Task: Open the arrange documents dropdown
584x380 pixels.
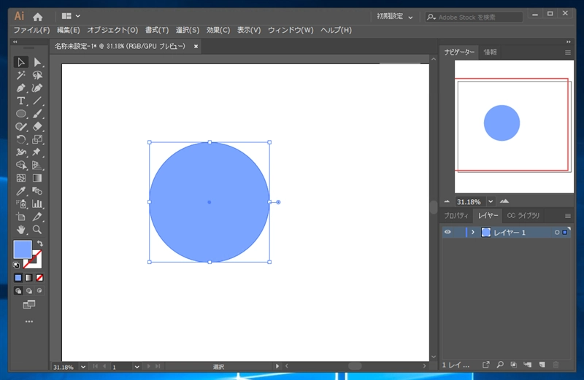Action: coord(71,16)
